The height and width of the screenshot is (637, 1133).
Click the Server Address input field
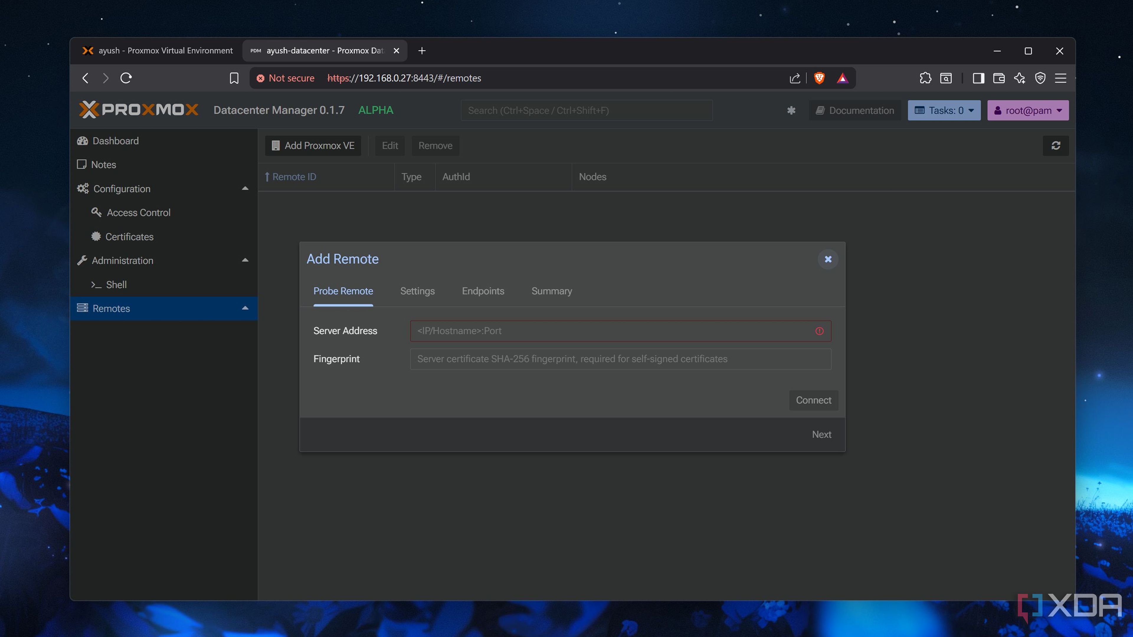coord(620,331)
